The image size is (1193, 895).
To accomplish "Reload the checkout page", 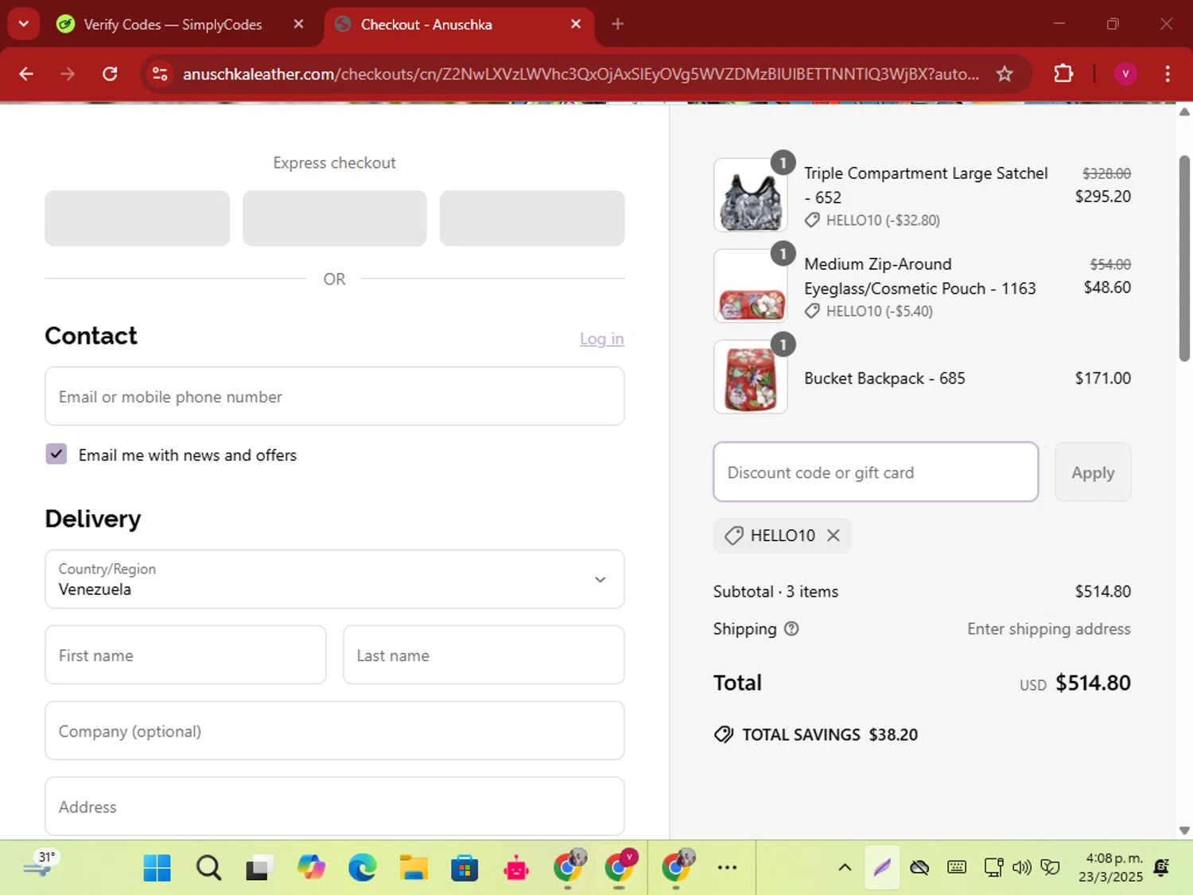I will (110, 74).
